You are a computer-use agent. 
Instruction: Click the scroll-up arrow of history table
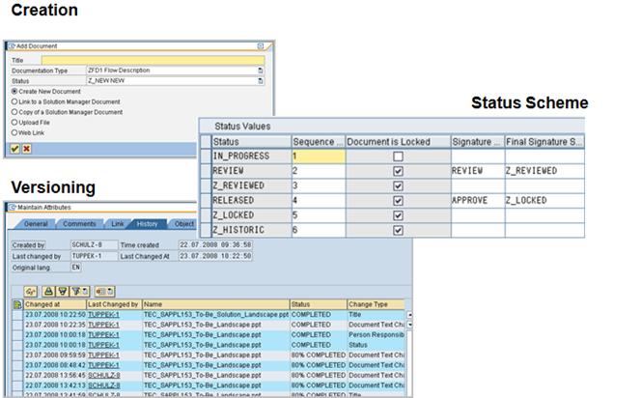click(409, 315)
